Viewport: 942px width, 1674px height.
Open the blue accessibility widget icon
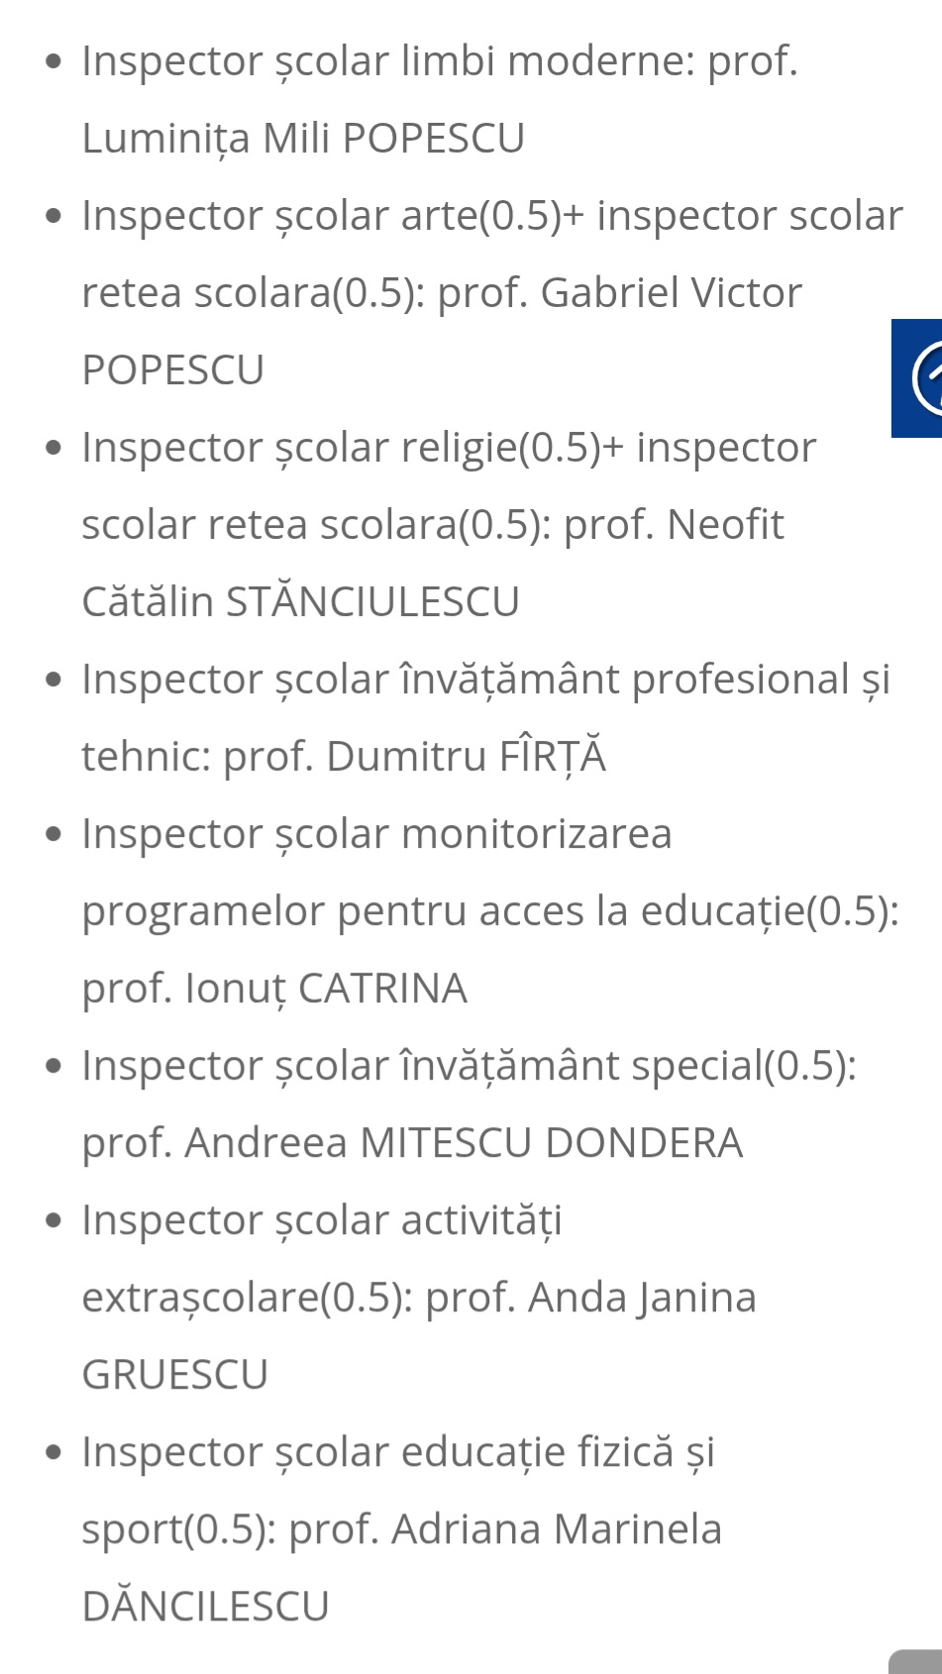[917, 378]
